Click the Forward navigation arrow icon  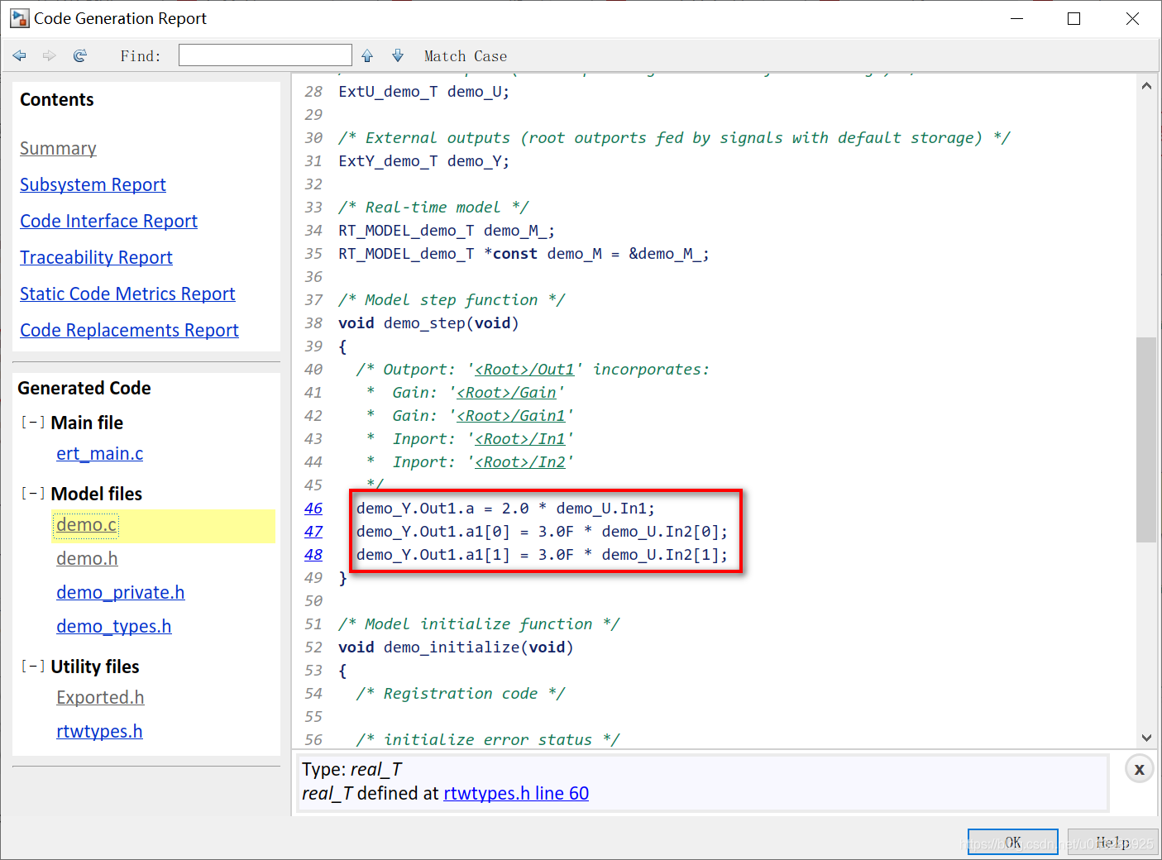coord(50,55)
